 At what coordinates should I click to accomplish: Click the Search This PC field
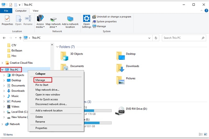184,38
